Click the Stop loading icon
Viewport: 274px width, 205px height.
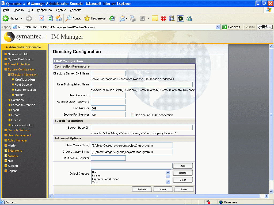[x=41, y=18]
